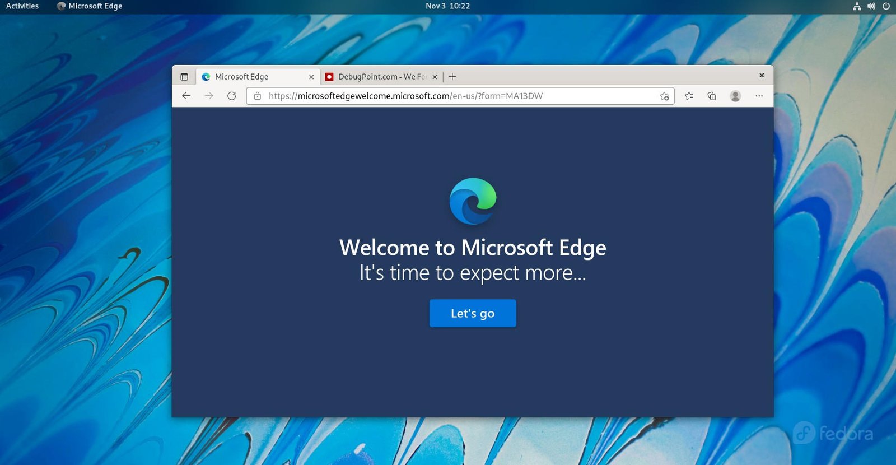Click the network status icon in top bar
The height and width of the screenshot is (465, 896).
click(857, 6)
